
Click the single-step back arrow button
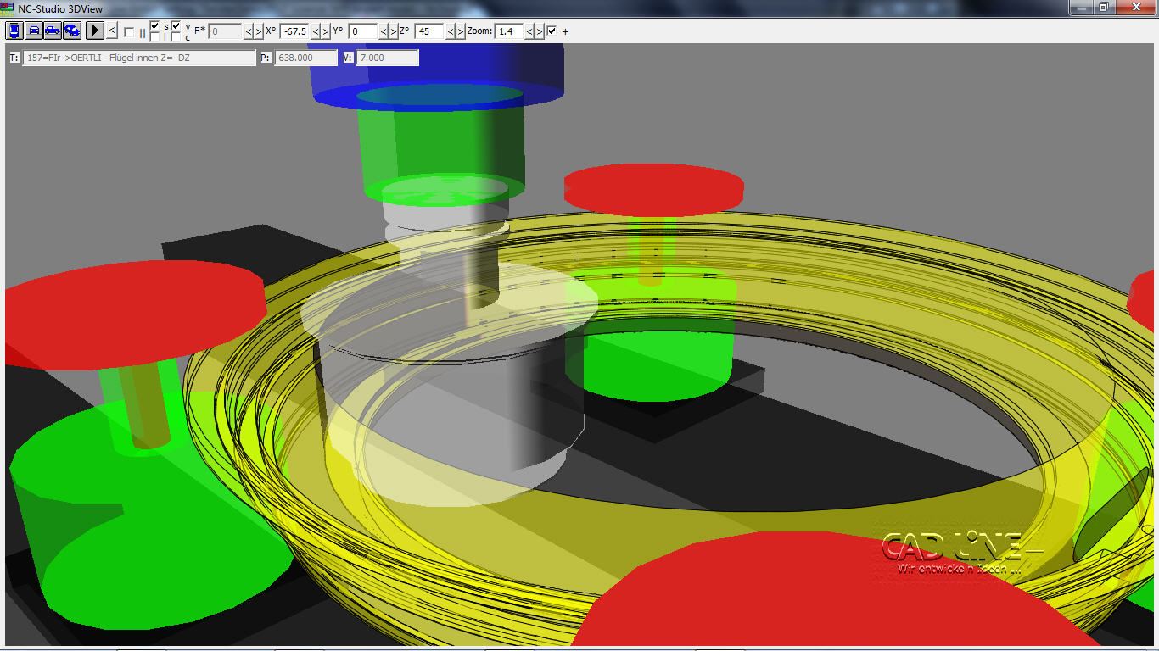point(110,31)
